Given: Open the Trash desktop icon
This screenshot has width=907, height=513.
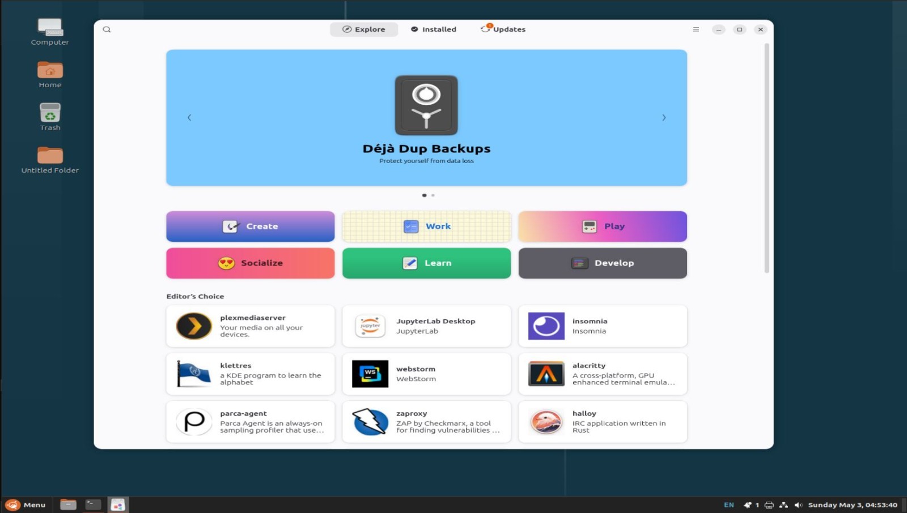Looking at the screenshot, I should [50, 117].
